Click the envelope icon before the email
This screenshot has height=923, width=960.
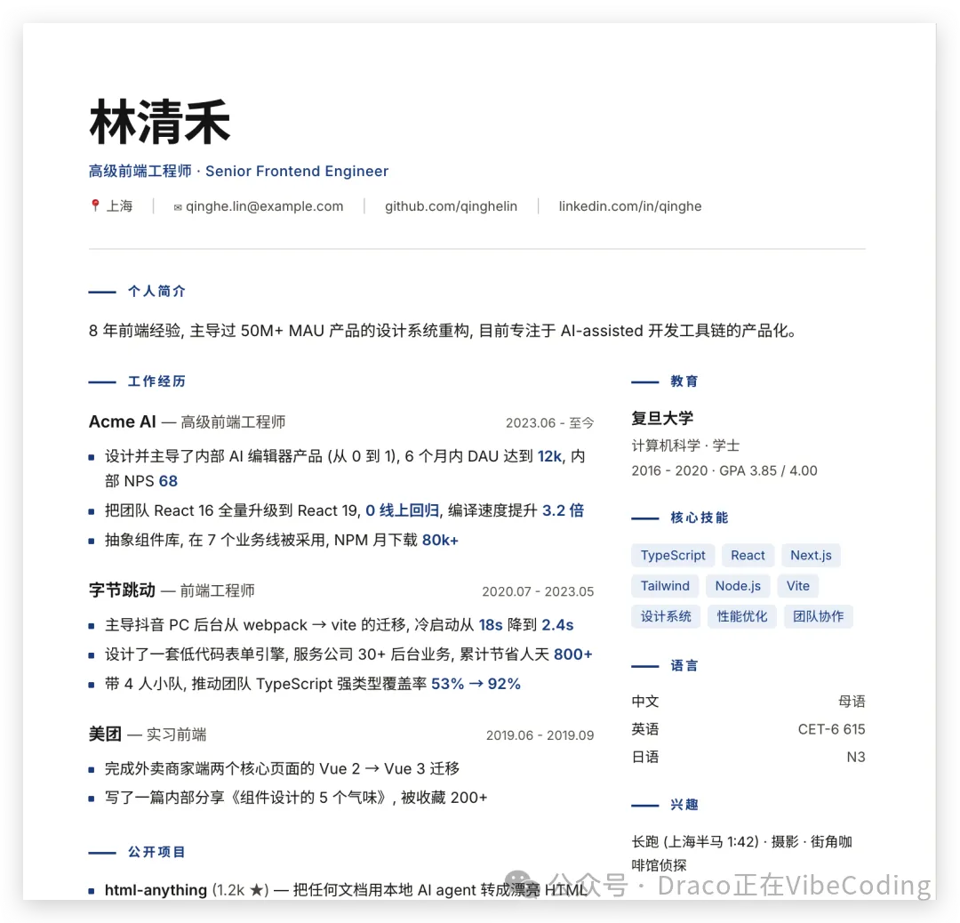pyautogui.click(x=178, y=207)
